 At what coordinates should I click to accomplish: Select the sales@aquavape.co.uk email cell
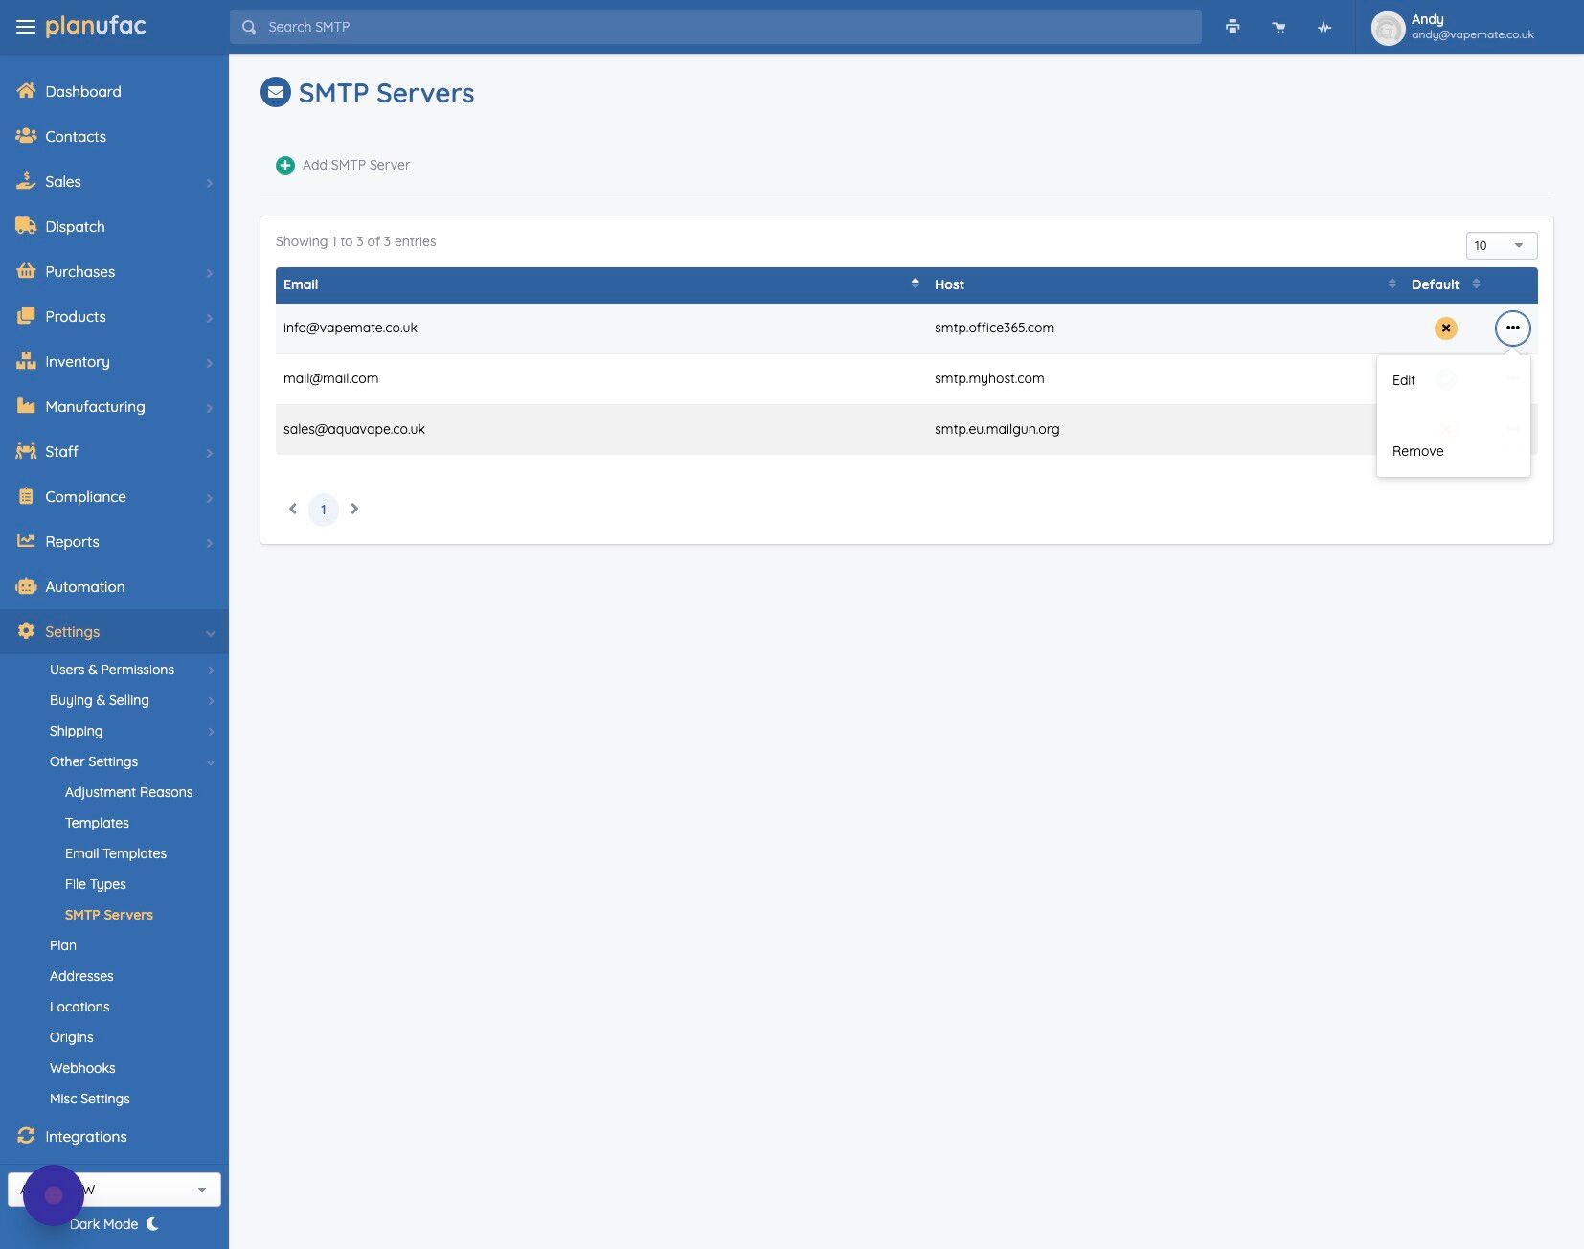(354, 429)
